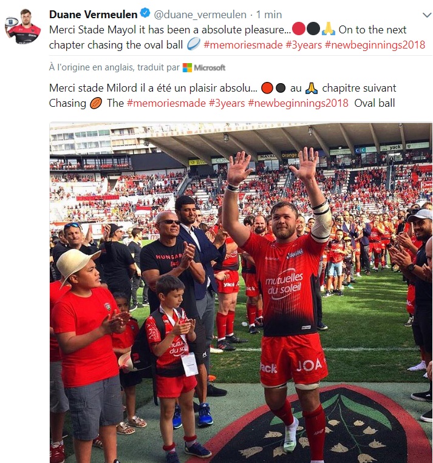This screenshot has width=433, height=463.
Task: Click the orange football emoji in translation
Action: [96, 103]
